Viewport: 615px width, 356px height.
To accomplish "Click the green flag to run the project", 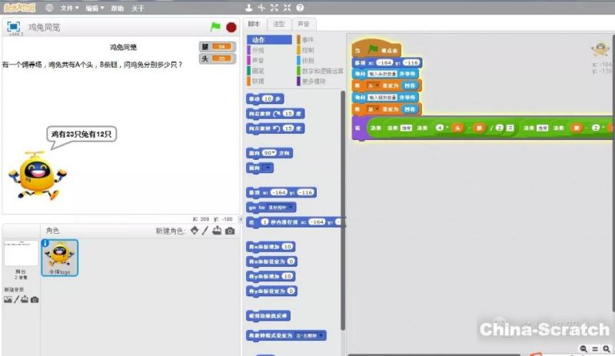I will click(215, 27).
